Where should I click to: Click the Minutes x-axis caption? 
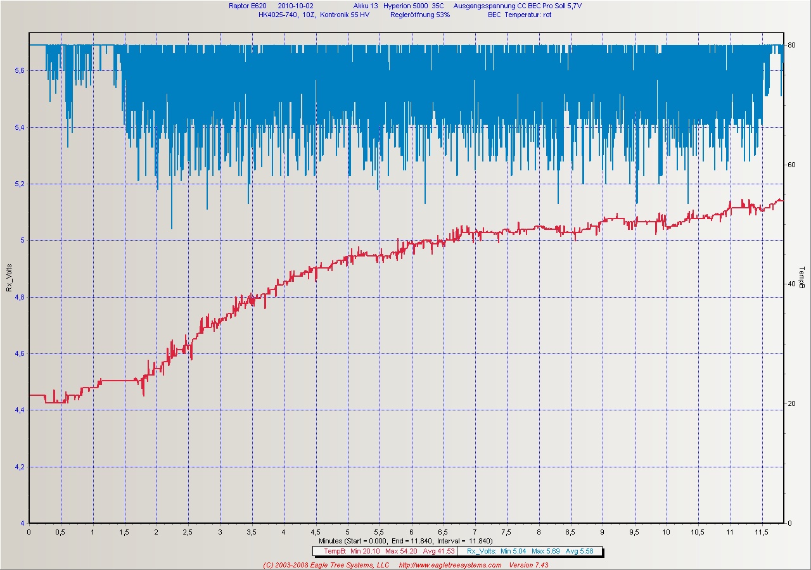[x=405, y=541]
